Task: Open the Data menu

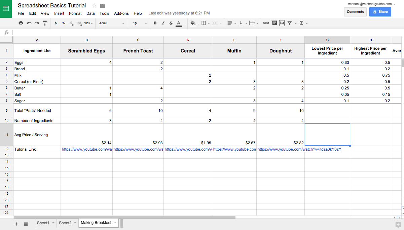Action: pyautogui.click(x=90, y=13)
